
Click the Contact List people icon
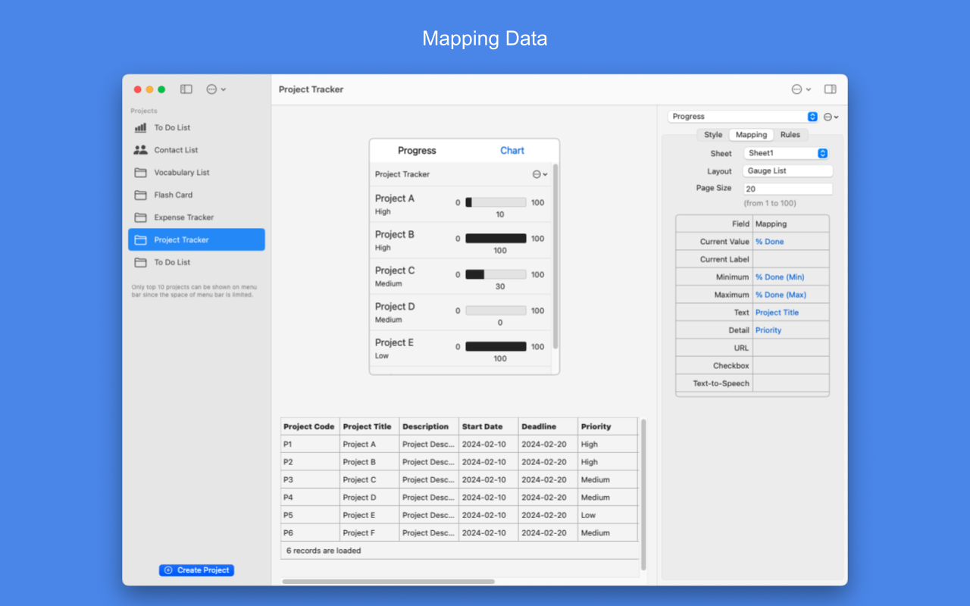(140, 150)
